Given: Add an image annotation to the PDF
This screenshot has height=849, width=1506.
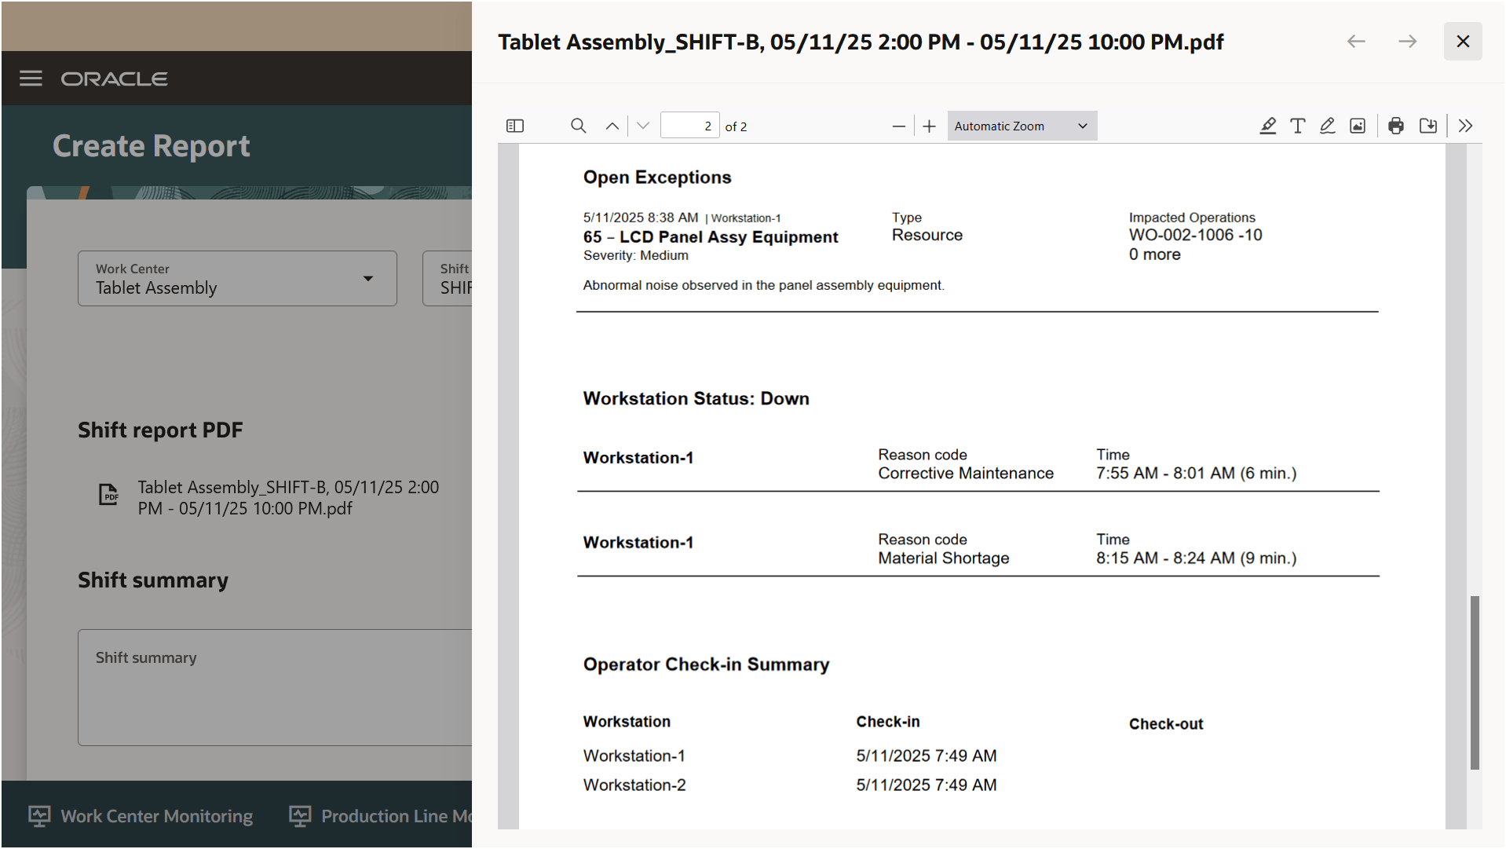Looking at the screenshot, I should 1358,126.
